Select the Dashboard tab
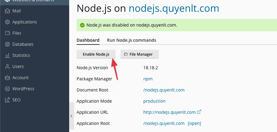This screenshot has width=277, height=132. point(88,40)
